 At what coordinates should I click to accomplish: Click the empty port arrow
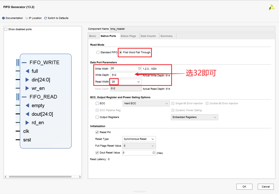27,106
